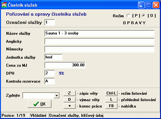Click the Cena za MJ price field
This screenshot has width=161, height=119.
tap(65, 65)
